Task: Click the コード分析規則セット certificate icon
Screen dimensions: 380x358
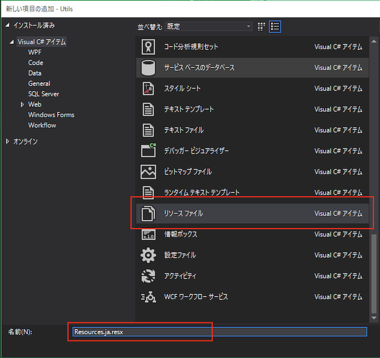Action: coord(148,47)
